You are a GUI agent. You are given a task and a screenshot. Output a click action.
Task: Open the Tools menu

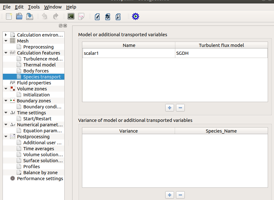point(34,7)
